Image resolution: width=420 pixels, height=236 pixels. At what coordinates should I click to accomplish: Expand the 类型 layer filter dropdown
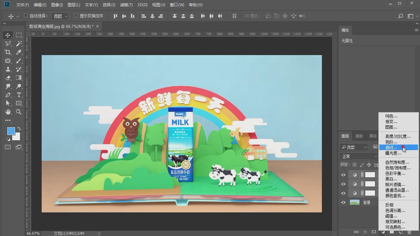pos(354,147)
